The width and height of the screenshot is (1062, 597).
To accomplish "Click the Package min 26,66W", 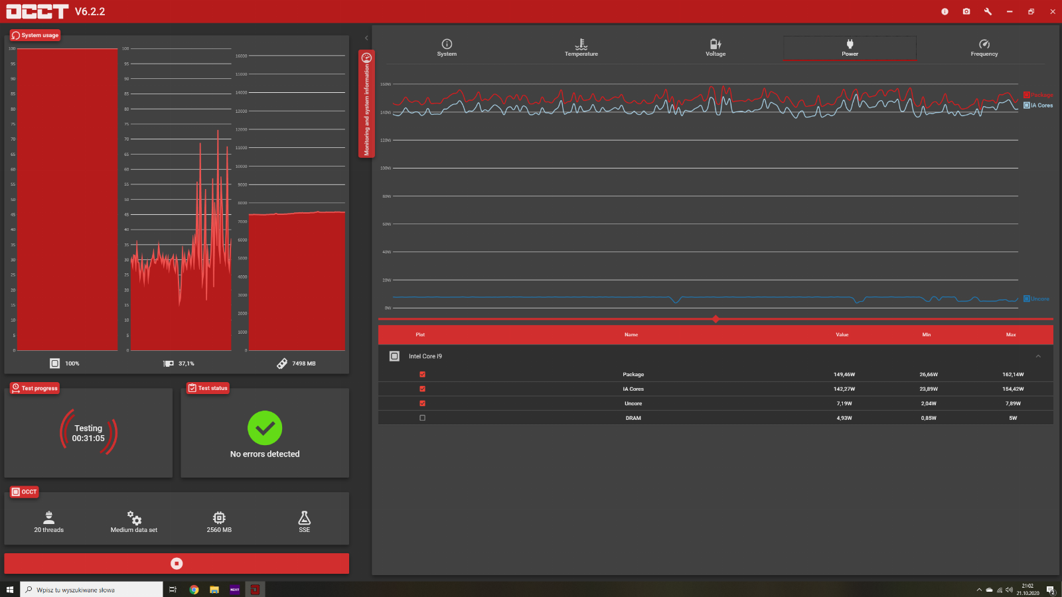I will click(929, 375).
